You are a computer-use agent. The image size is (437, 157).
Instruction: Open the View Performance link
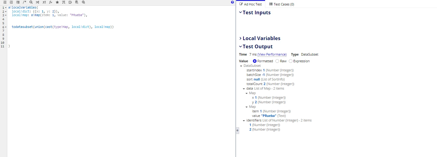coord(272,54)
